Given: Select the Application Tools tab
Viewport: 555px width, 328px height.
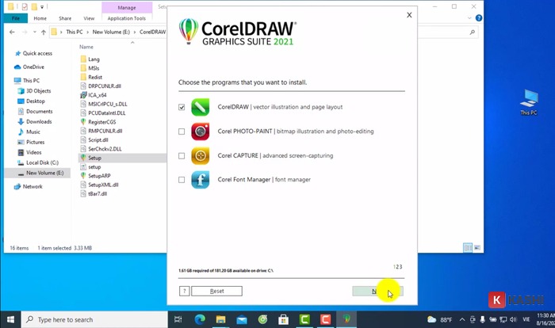Looking at the screenshot, I should 127,18.
